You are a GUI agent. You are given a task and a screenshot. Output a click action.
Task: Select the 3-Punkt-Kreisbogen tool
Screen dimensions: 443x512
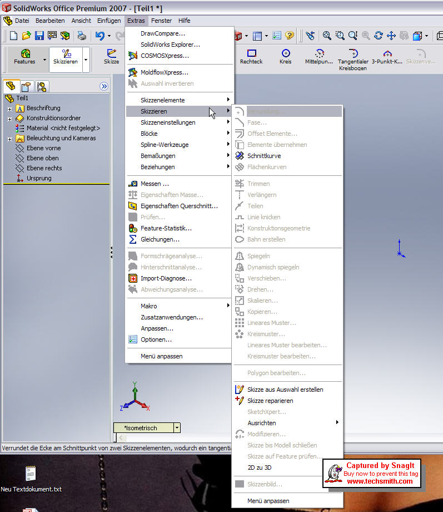pos(387,57)
